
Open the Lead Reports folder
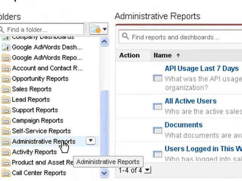tap(31, 100)
